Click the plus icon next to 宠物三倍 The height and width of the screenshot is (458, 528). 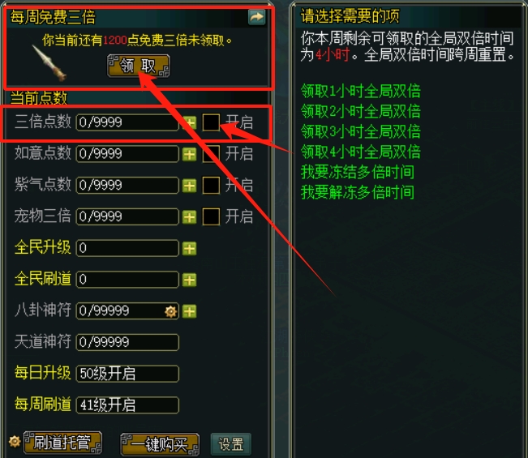click(x=190, y=216)
